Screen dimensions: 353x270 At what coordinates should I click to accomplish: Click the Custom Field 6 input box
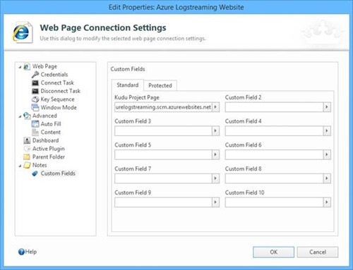tap(274, 154)
